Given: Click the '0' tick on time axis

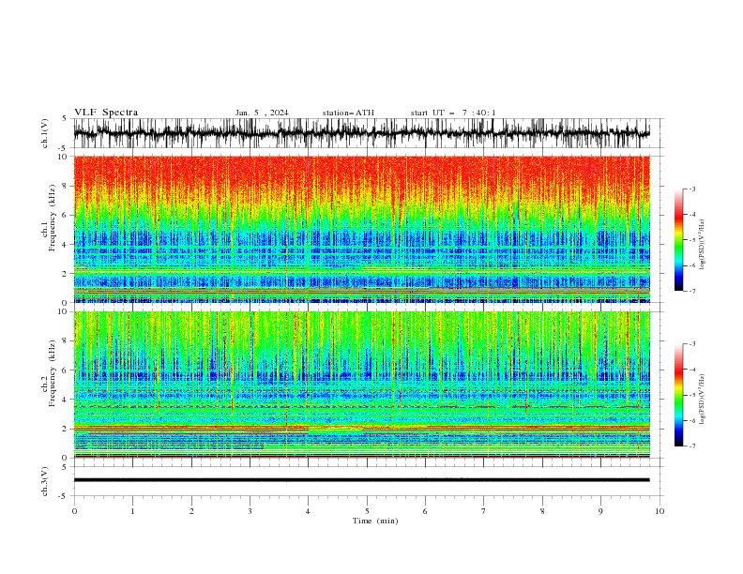Looking at the screenshot, I should 74,511.
